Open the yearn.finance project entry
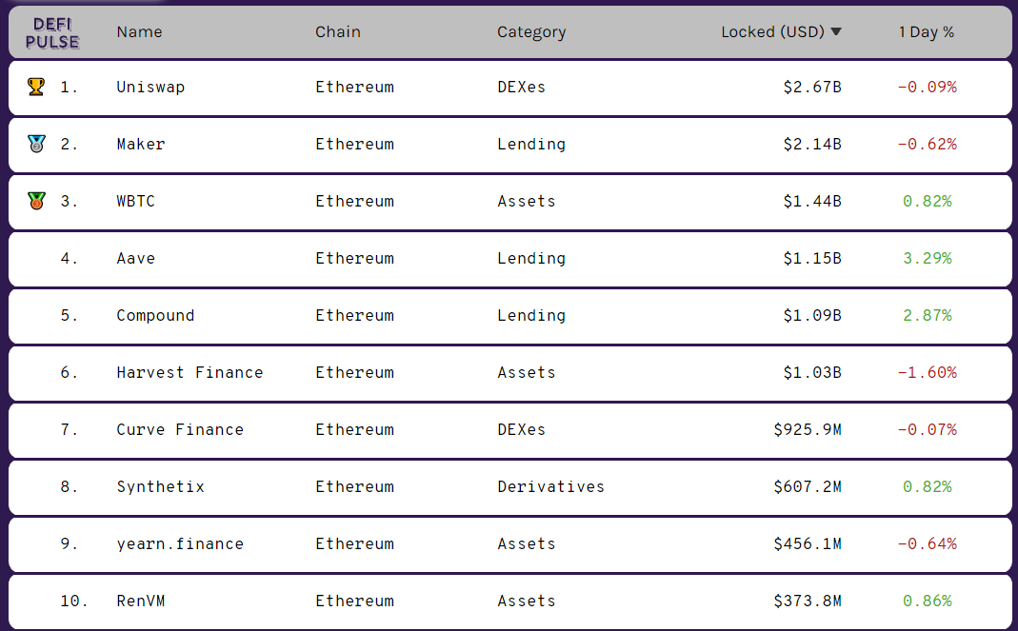The width and height of the screenshot is (1018, 631). tap(180, 544)
